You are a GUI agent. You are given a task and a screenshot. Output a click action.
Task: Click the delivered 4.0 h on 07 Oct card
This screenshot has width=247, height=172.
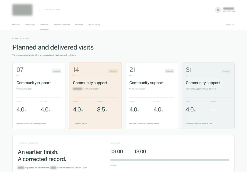(x=46, y=109)
